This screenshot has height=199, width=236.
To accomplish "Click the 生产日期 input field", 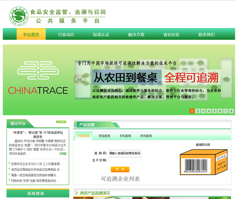I will coord(125,160).
